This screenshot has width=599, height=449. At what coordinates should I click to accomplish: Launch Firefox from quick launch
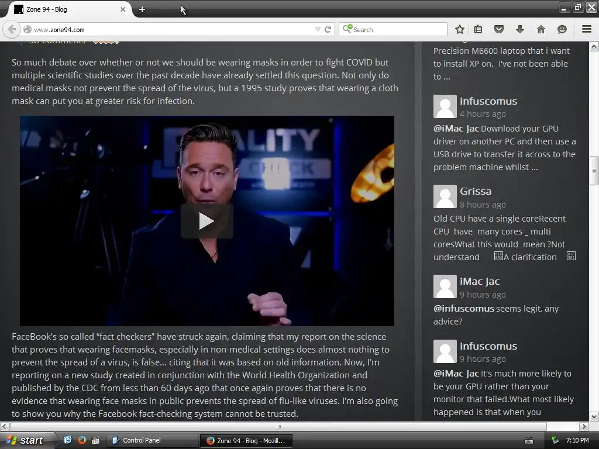tap(82, 440)
